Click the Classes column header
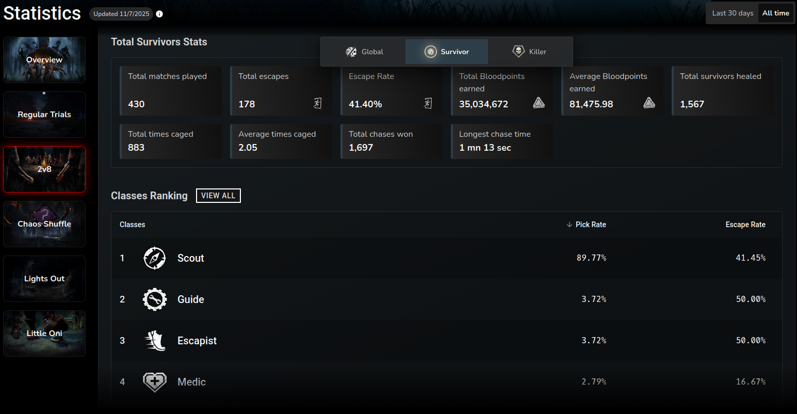The image size is (797, 414). (133, 225)
